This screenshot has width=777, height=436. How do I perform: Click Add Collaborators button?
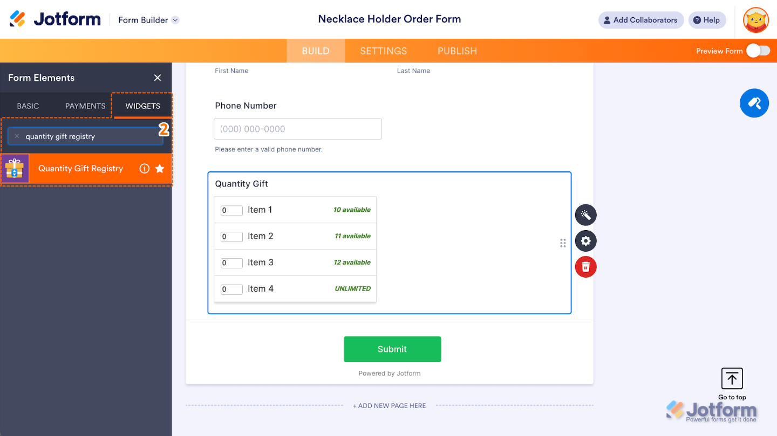coord(640,20)
